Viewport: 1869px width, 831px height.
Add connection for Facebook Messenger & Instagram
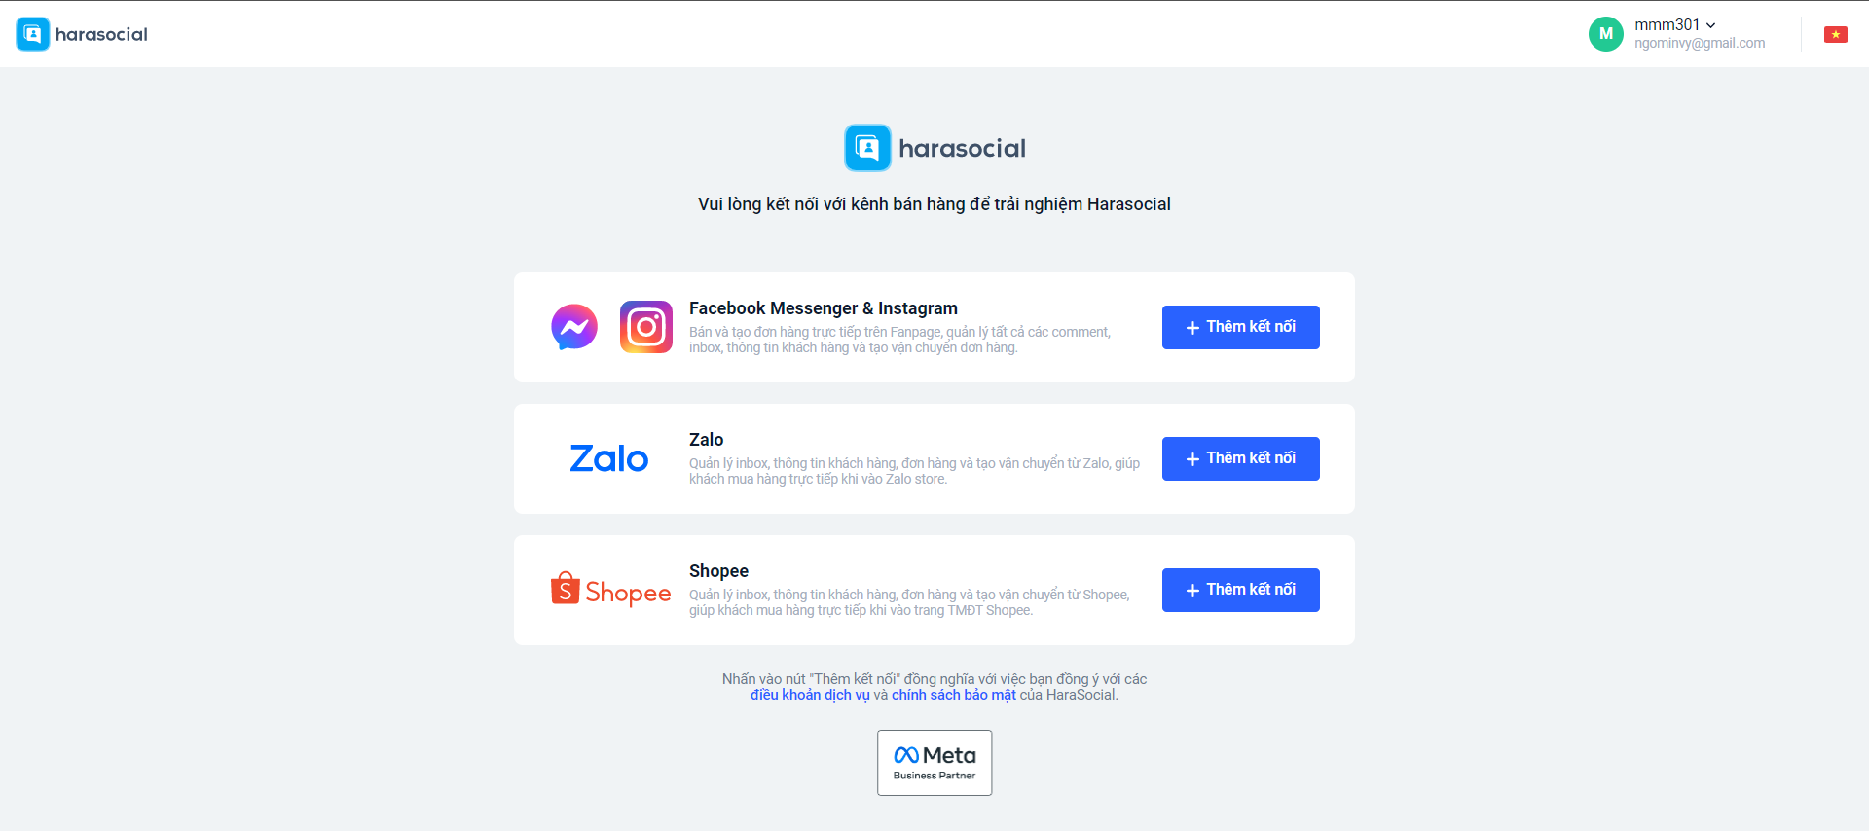pyautogui.click(x=1240, y=327)
